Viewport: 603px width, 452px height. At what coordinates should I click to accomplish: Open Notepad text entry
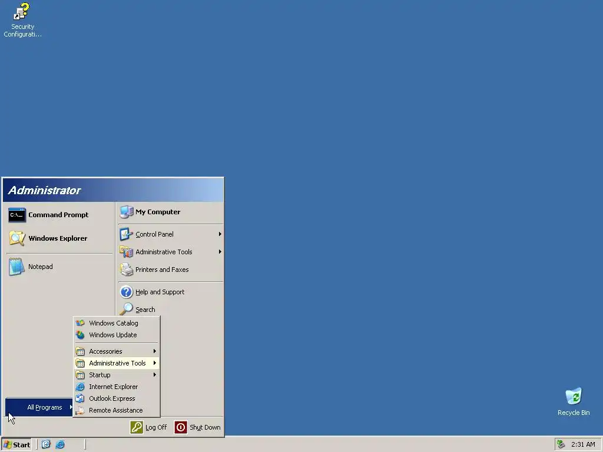point(41,267)
